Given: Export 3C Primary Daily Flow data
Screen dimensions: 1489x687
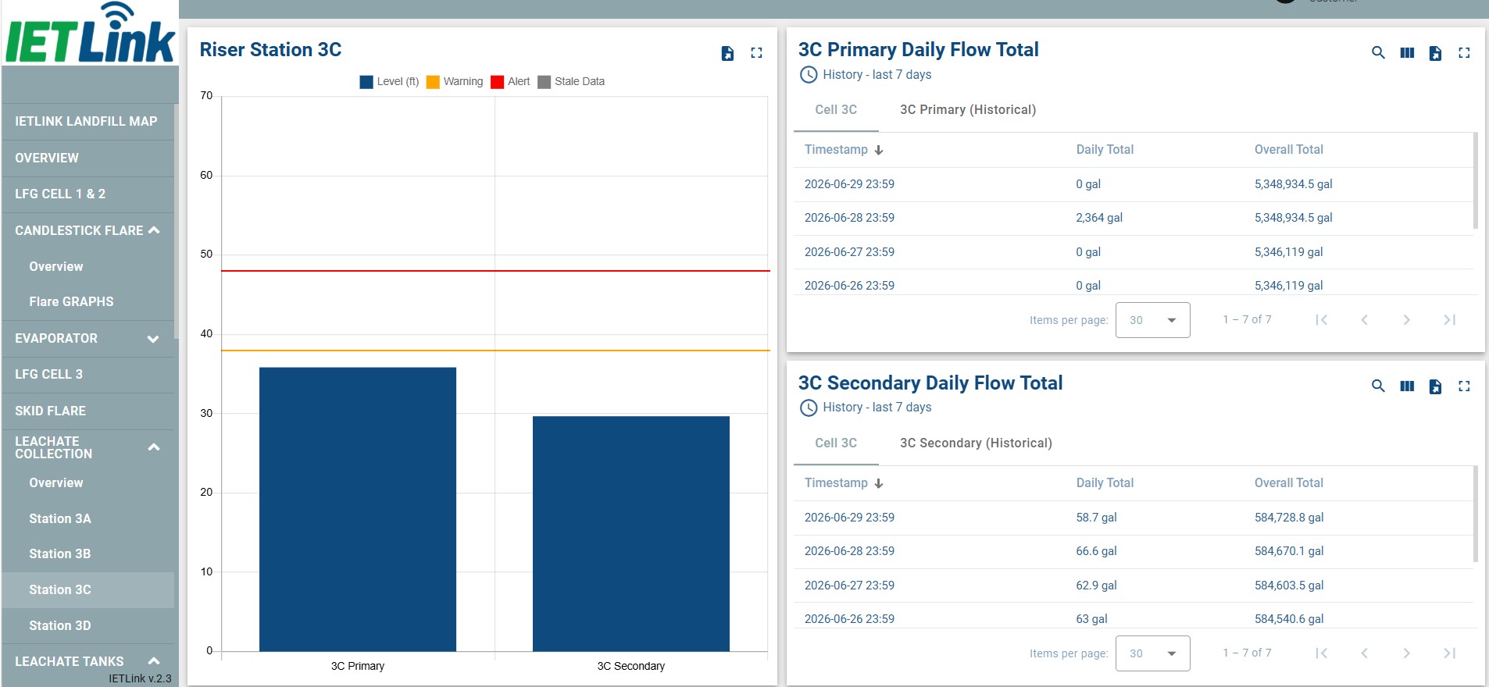Looking at the screenshot, I should [1435, 53].
